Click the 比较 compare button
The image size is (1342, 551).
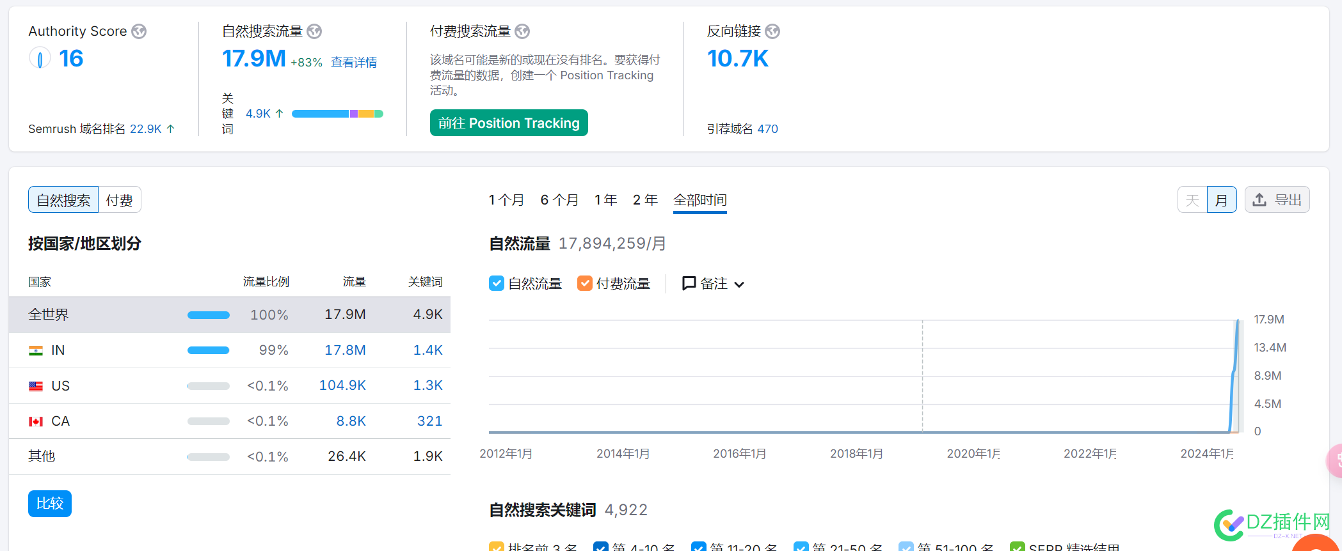click(50, 504)
